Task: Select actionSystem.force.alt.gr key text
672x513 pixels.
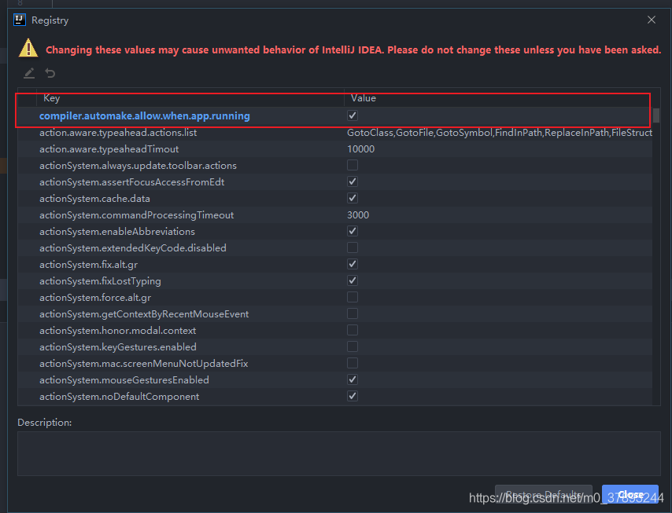Action: (95, 298)
